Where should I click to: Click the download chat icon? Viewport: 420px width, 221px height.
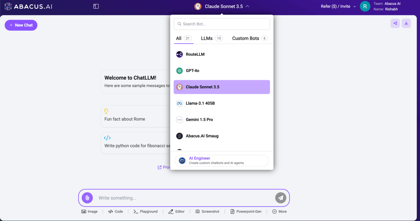[x=406, y=23]
